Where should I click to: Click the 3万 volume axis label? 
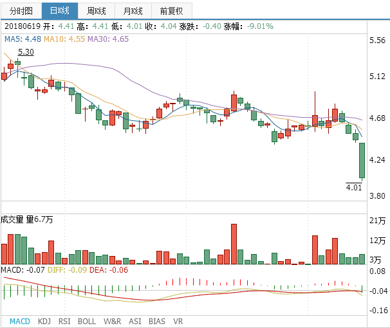pos(375,260)
